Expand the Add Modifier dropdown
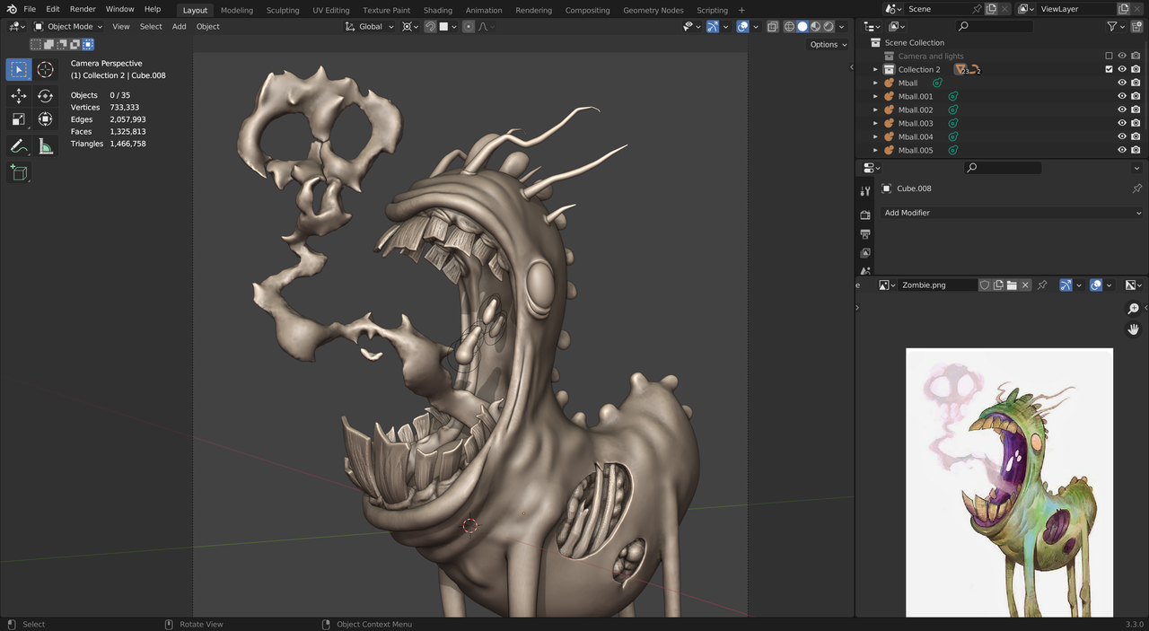This screenshot has width=1149, height=631. pos(1012,213)
